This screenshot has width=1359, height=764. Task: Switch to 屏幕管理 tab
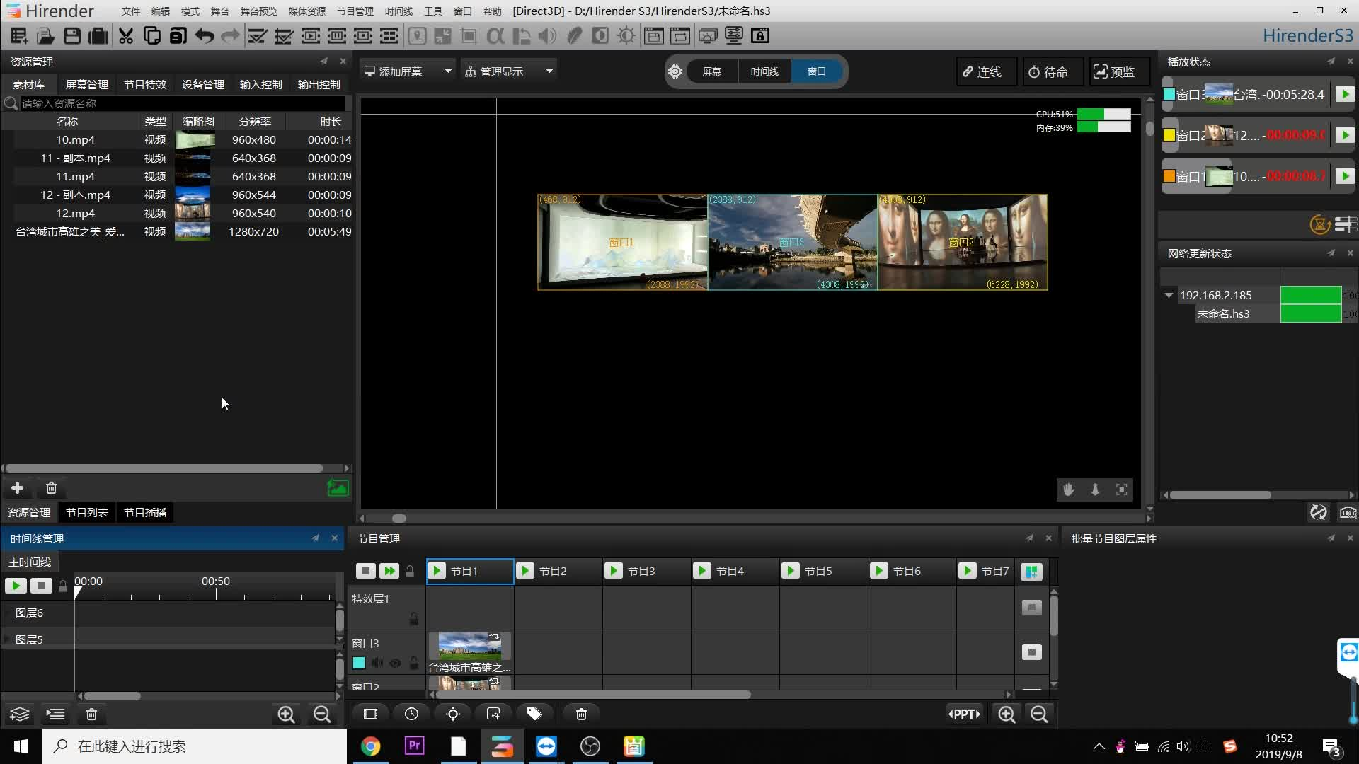pos(87,84)
